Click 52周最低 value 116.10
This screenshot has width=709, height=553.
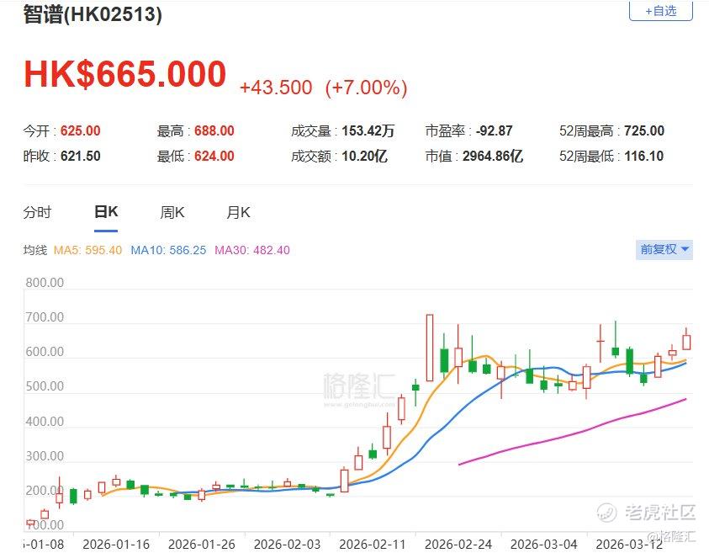[644, 156]
